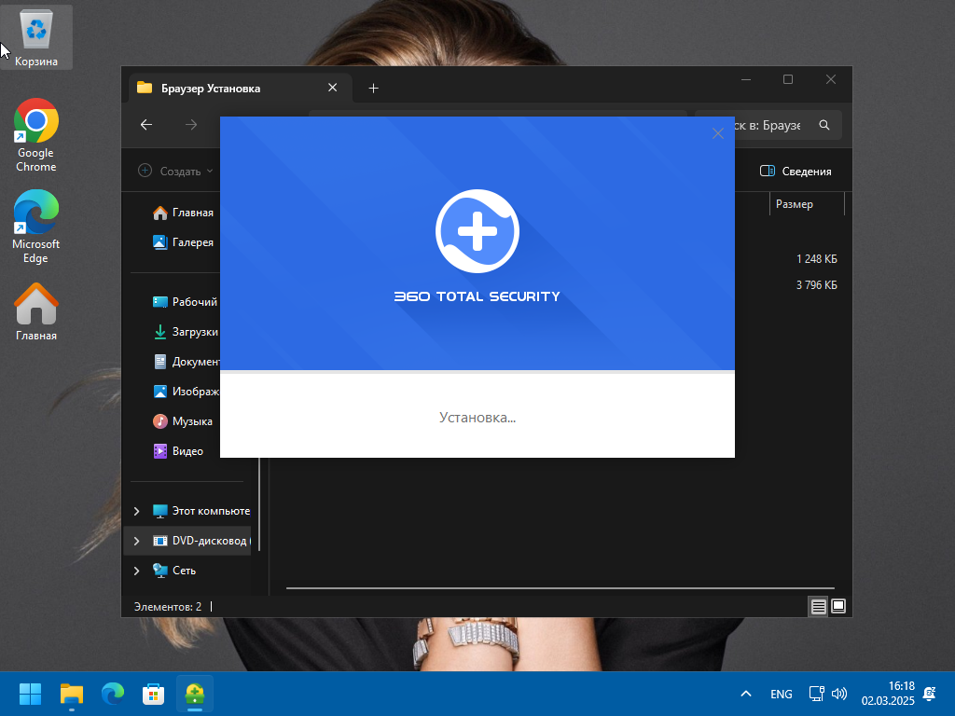The height and width of the screenshot is (716, 955).
Task: Open the notifications bell icon
Action: tap(930, 694)
